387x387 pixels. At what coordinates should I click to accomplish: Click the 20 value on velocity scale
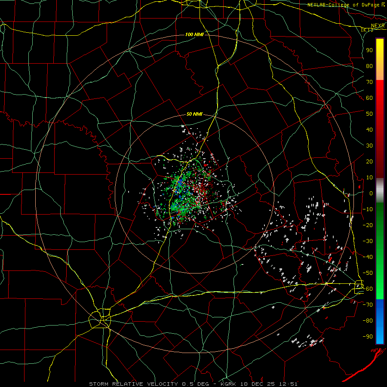[x=369, y=161]
